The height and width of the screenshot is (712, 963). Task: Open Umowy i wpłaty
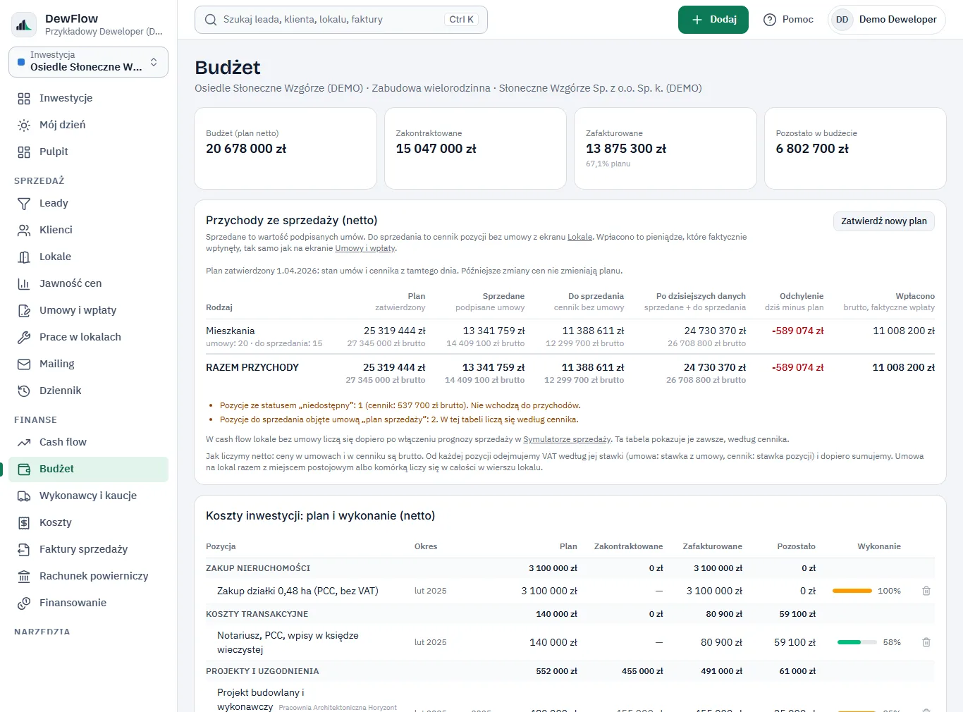[88, 310]
